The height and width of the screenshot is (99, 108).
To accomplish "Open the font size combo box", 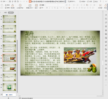I will [62, 5].
